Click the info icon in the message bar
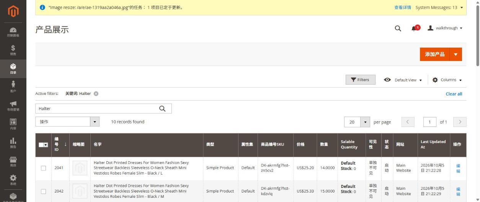Image resolution: width=480 pixels, height=202 pixels. pyautogui.click(x=42, y=8)
